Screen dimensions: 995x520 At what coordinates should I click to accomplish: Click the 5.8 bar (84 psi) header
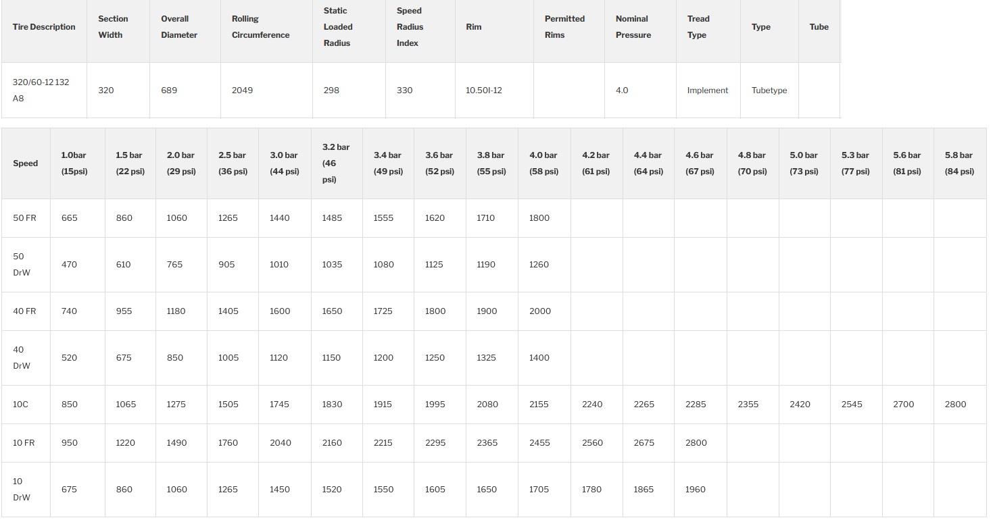[x=958, y=163]
